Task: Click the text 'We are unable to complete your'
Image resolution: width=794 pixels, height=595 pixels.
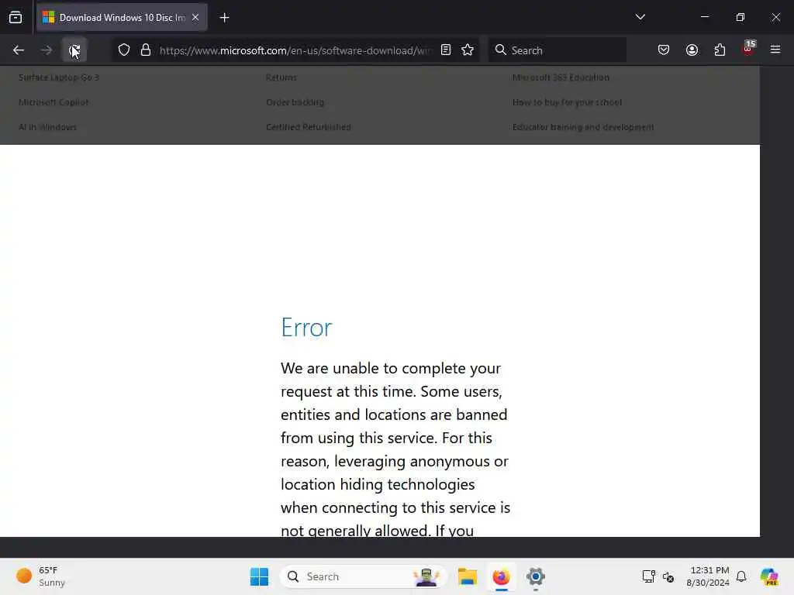Action: pos(391,368)
